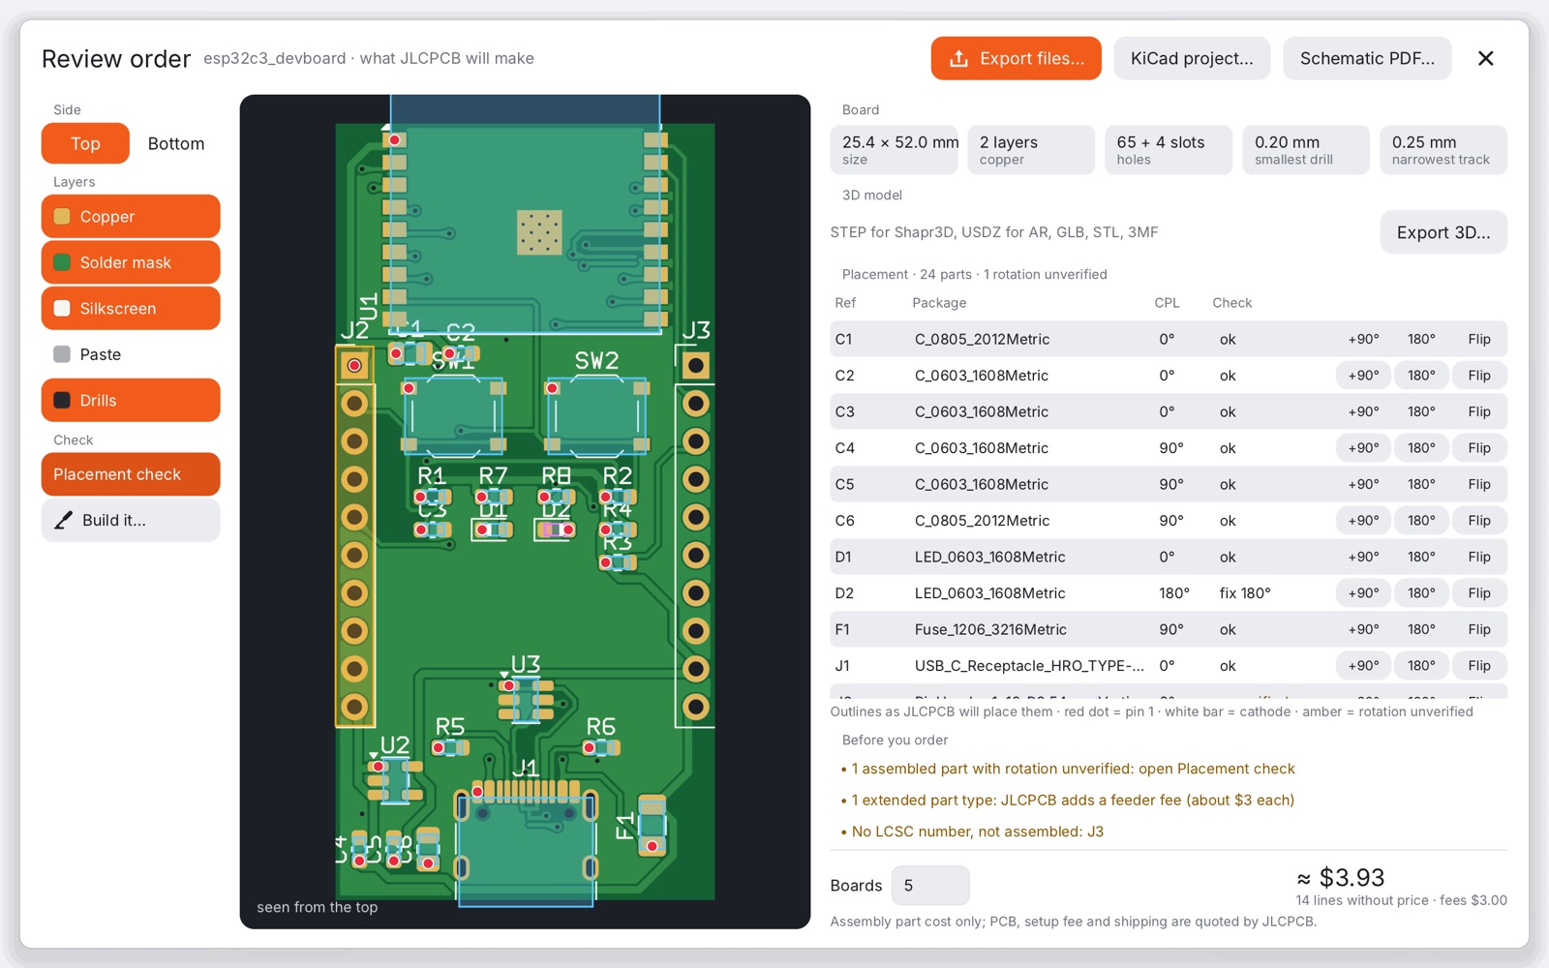Rotate C6 by 180 degrees
Screen dimensions: 1549x968
tap(1421, 520)
